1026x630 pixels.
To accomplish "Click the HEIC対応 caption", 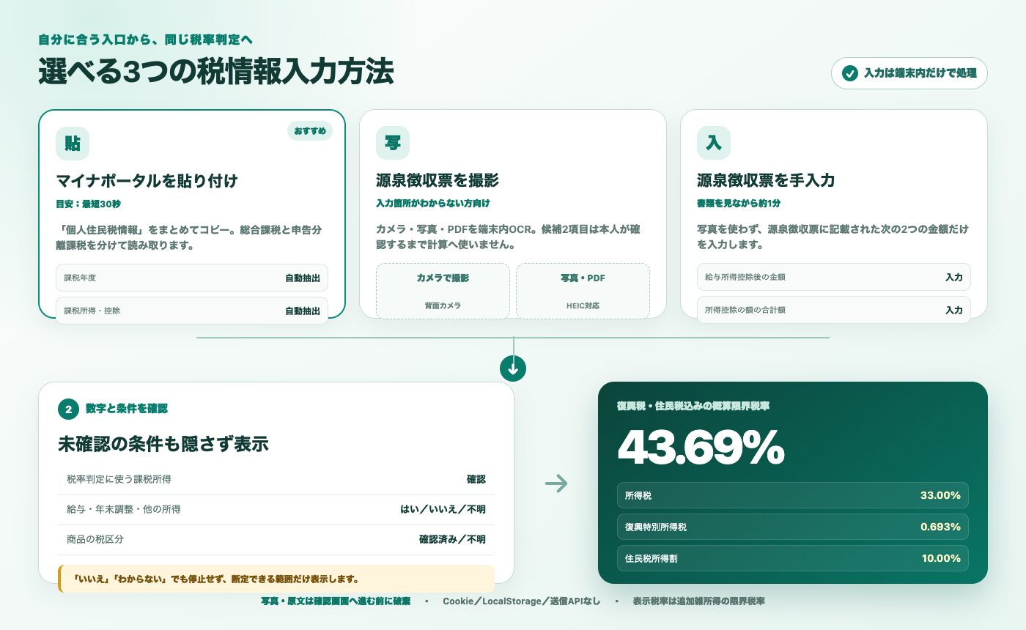I will pyautogui.click(x=583, y=305).
